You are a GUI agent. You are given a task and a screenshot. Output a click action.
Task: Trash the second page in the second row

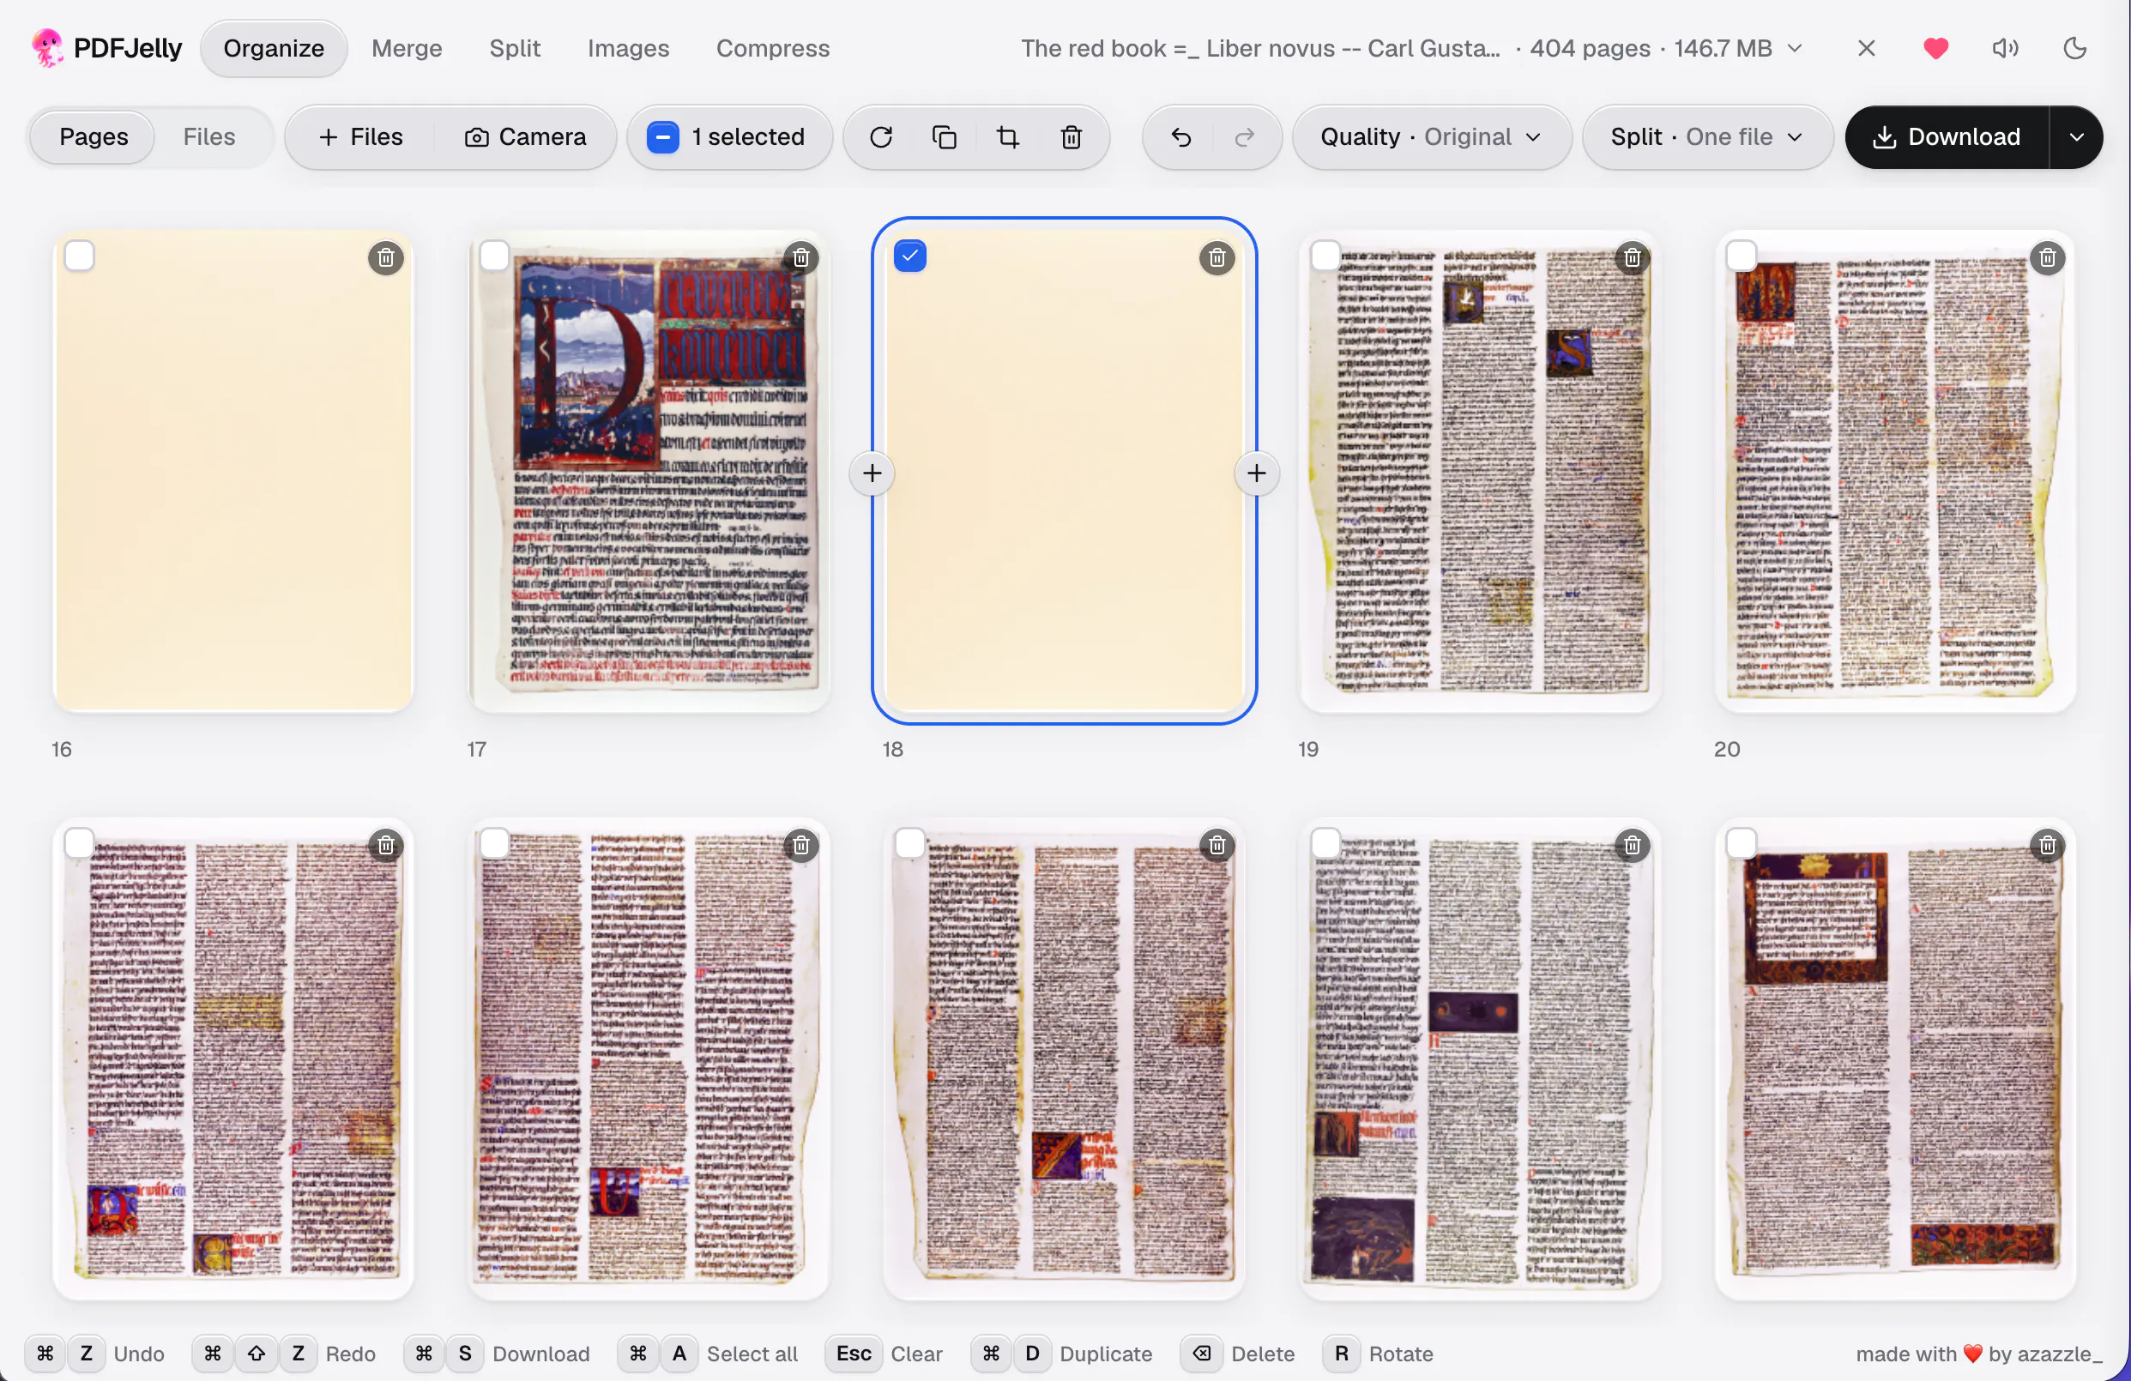801,846
